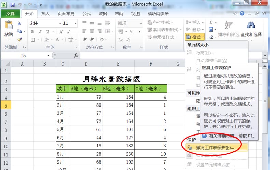The width and height of the screenshot is (270, 170).
Task: Open Excel Help question mark icon
Action: point(242,14)
